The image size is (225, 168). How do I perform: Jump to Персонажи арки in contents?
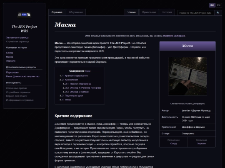pos(74,95)
